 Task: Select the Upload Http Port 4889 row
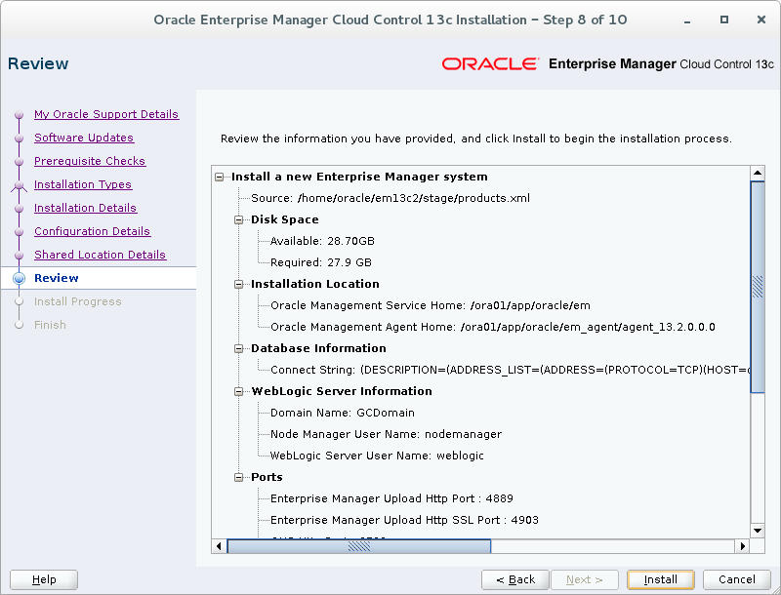[x=391, y=498]
